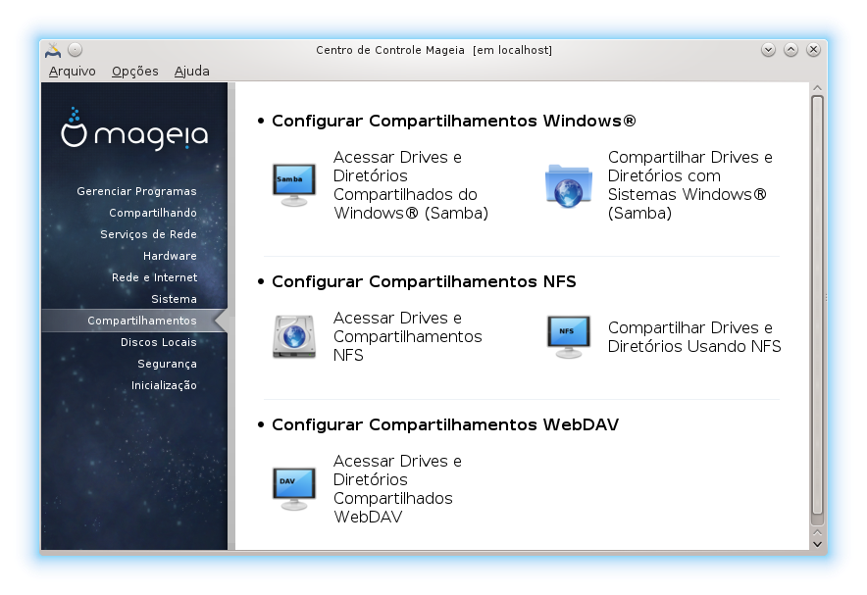This screenshot has height=595, width=867.
Task: Click the NFS monitor icon
Action: coord(569,336)
